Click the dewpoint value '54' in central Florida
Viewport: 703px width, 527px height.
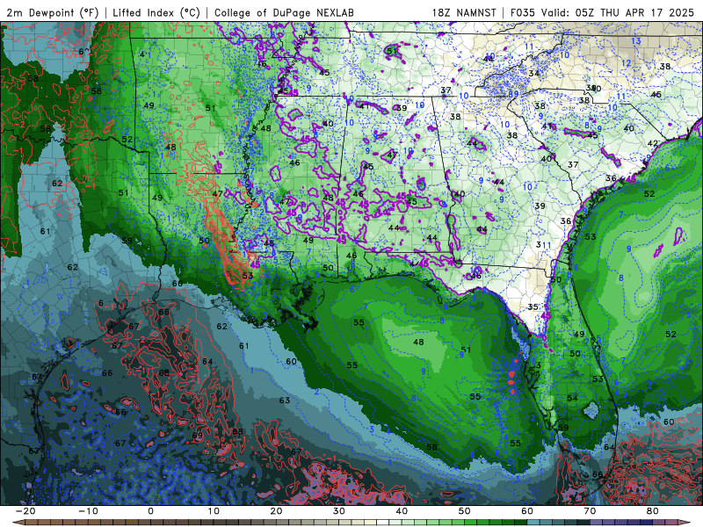click(573, 398)
